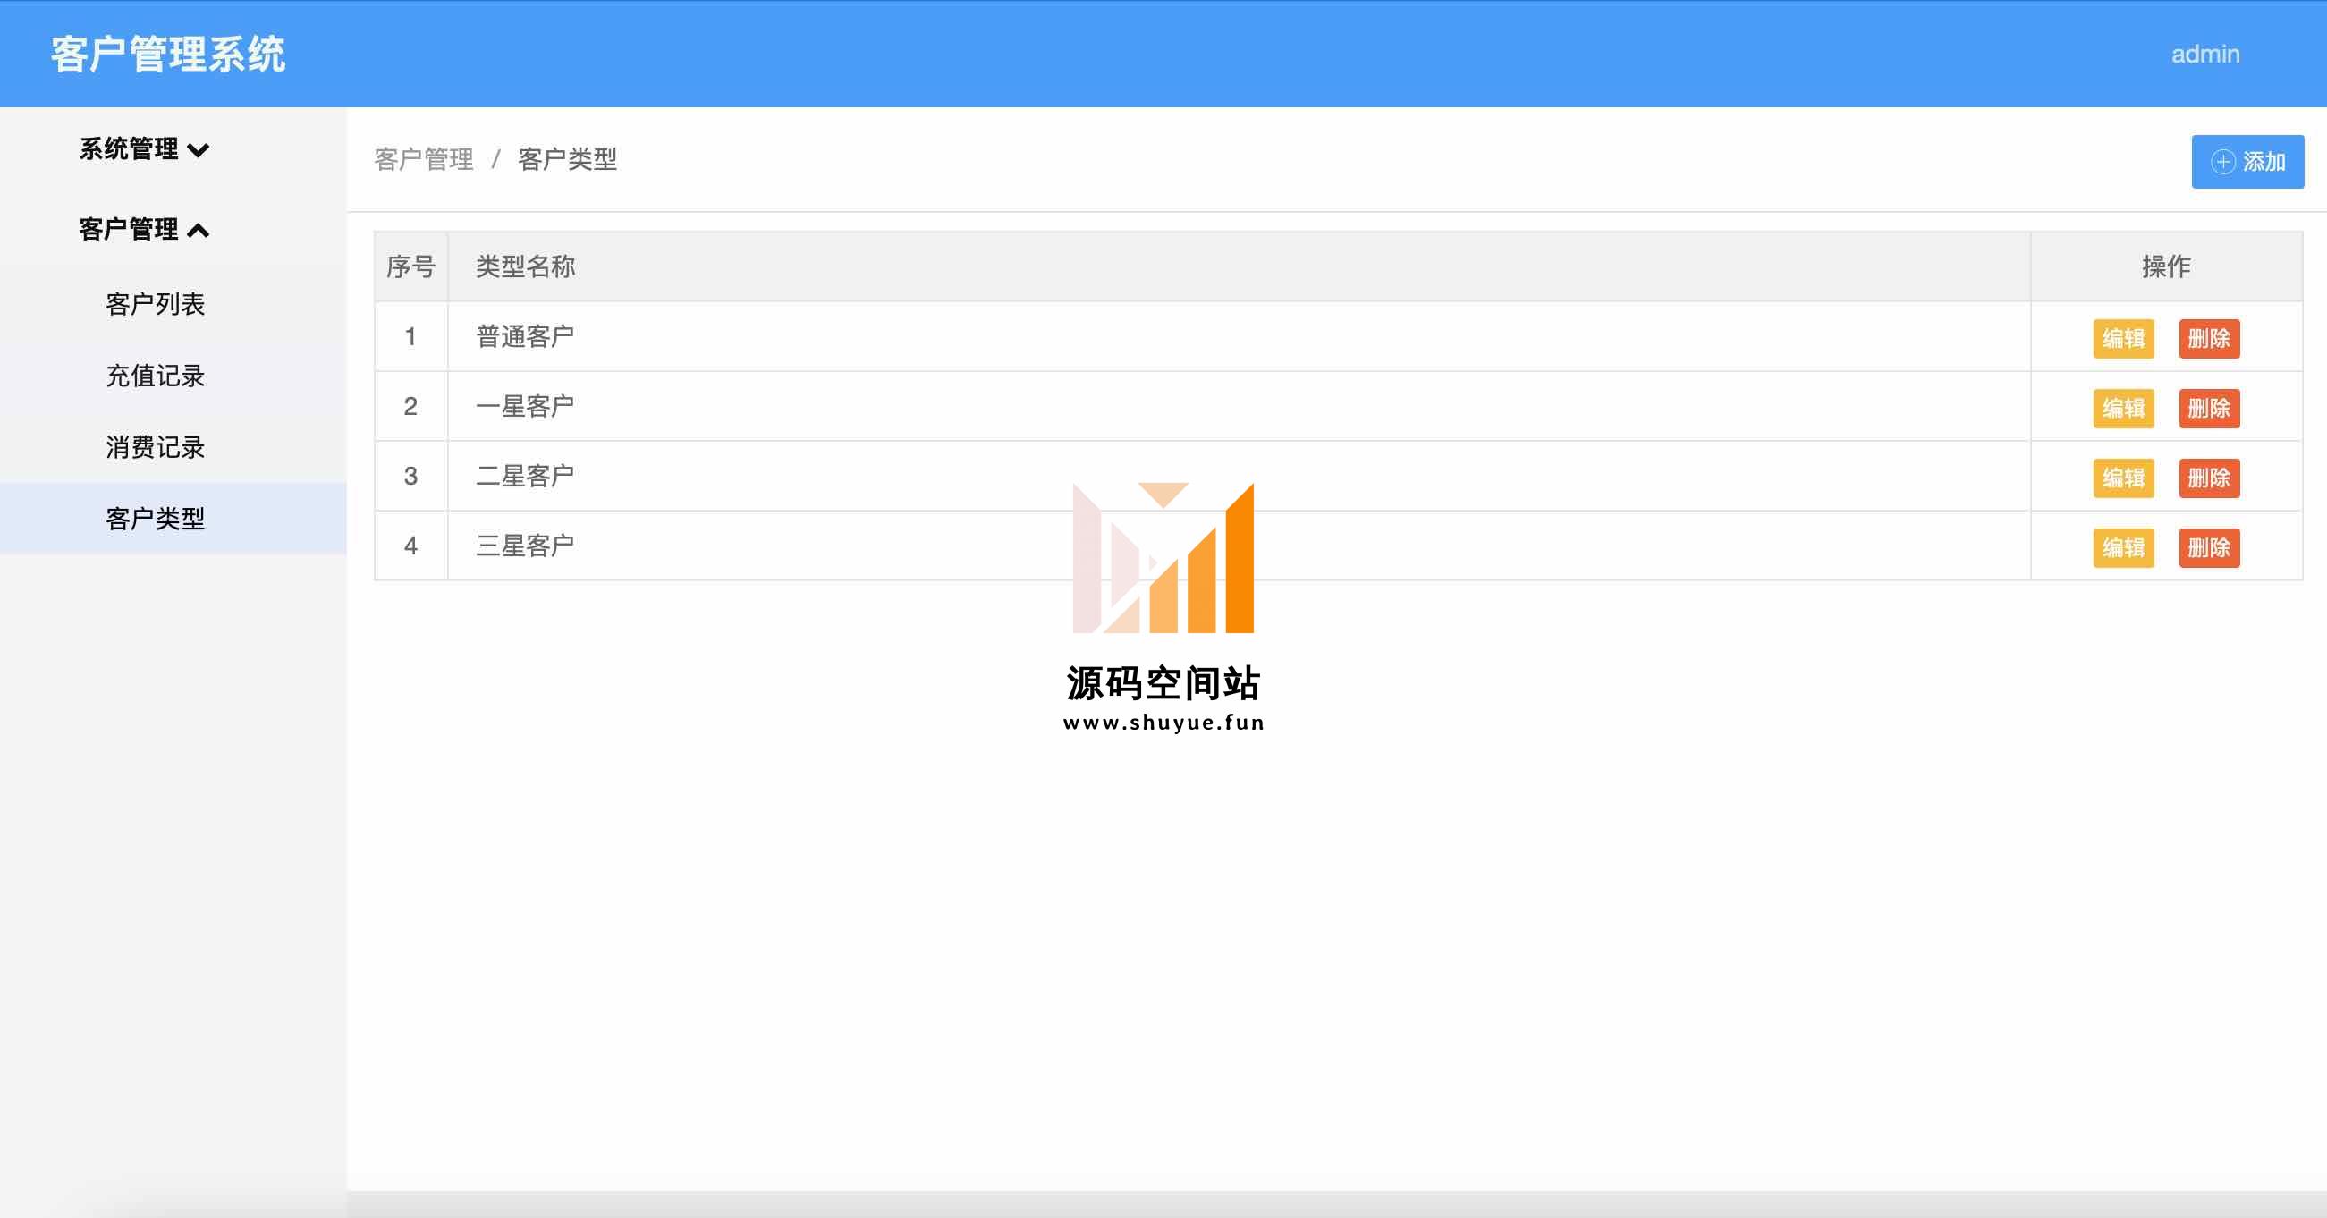This screenshot has width=2327, height=1218.
Task: Select the 一星客户 name cell
Action: [1240, 406]
